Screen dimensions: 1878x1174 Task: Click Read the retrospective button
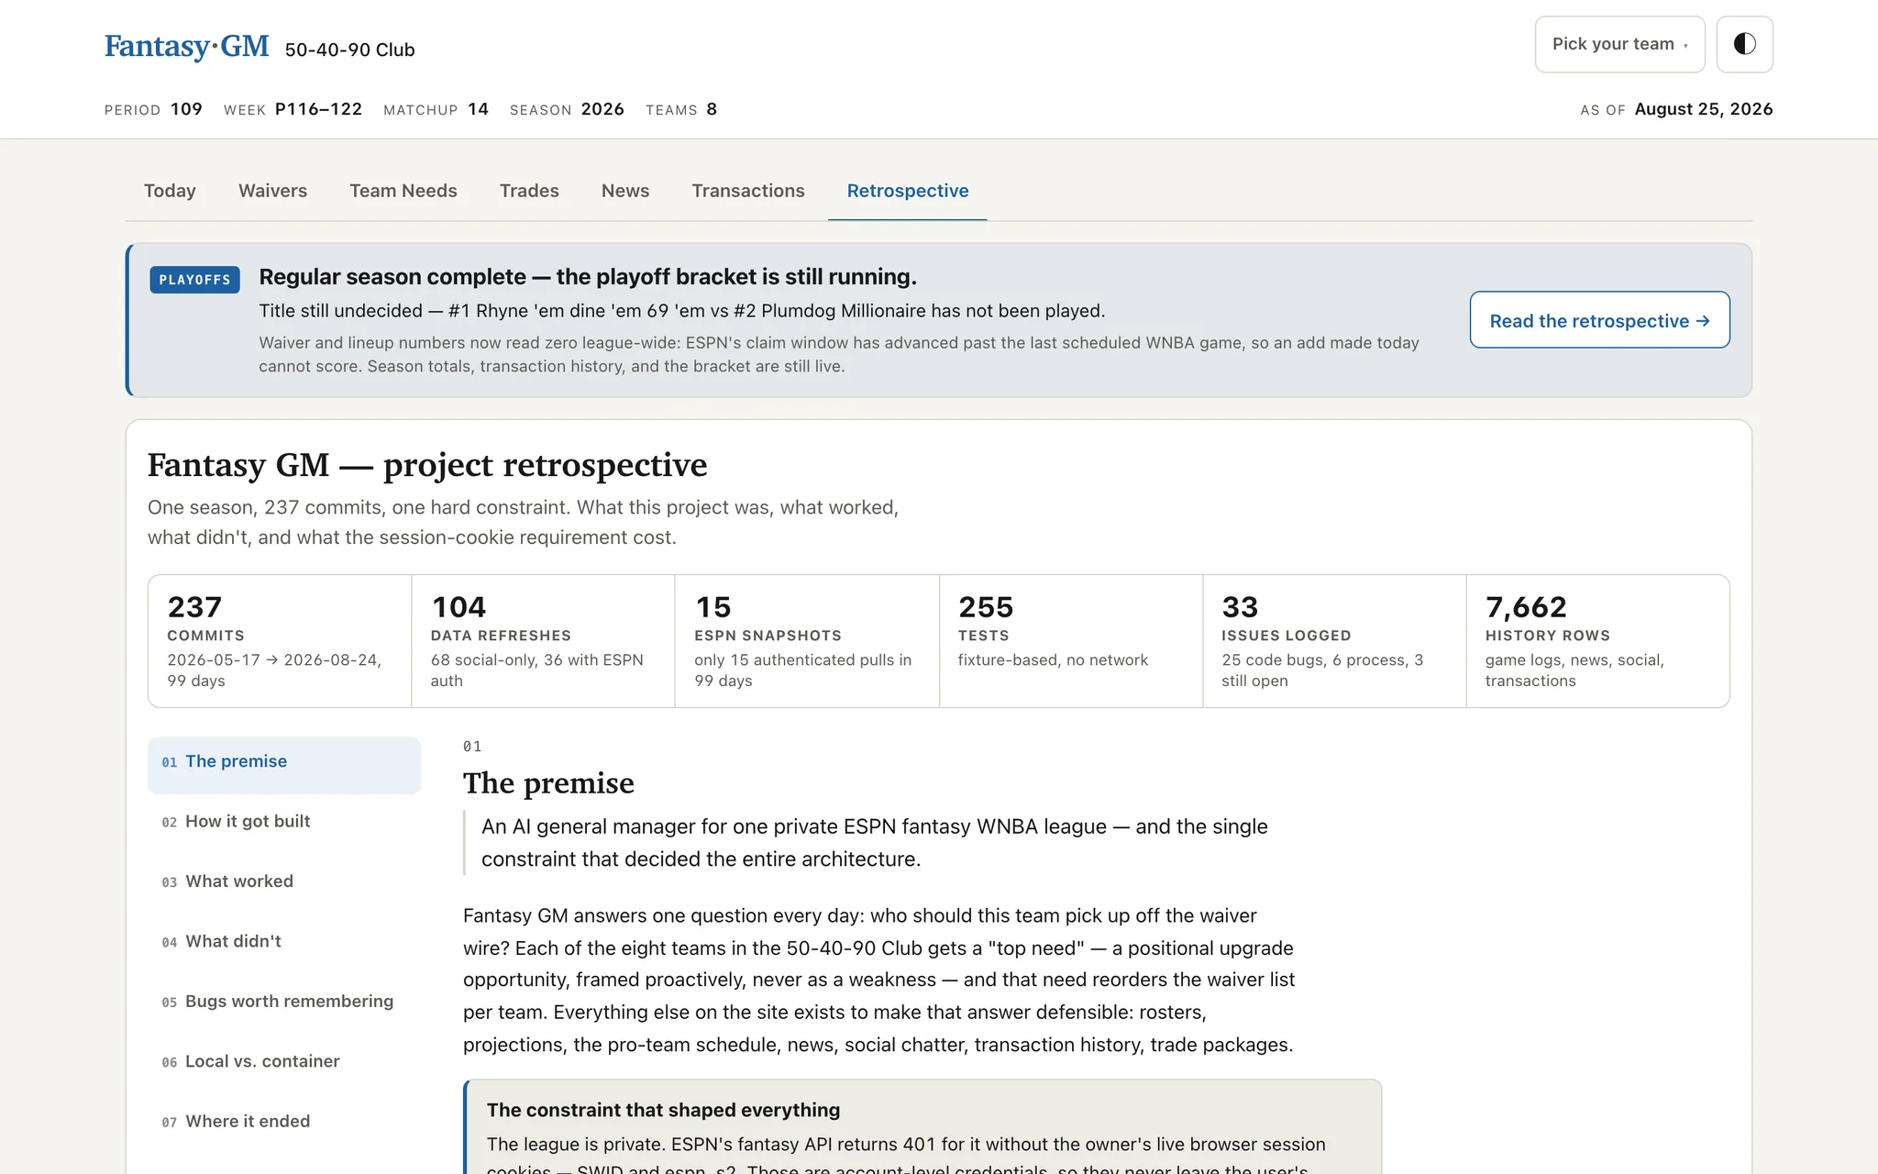pyautogui.click(x=1599, y=320)
